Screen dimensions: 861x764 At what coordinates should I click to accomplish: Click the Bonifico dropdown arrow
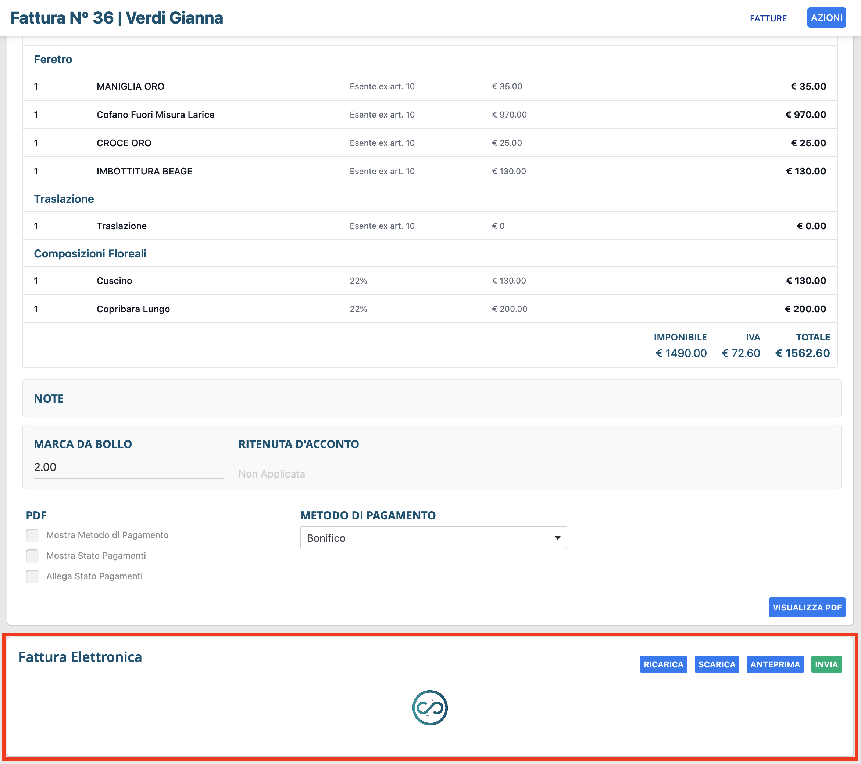(x=557, y=538)
